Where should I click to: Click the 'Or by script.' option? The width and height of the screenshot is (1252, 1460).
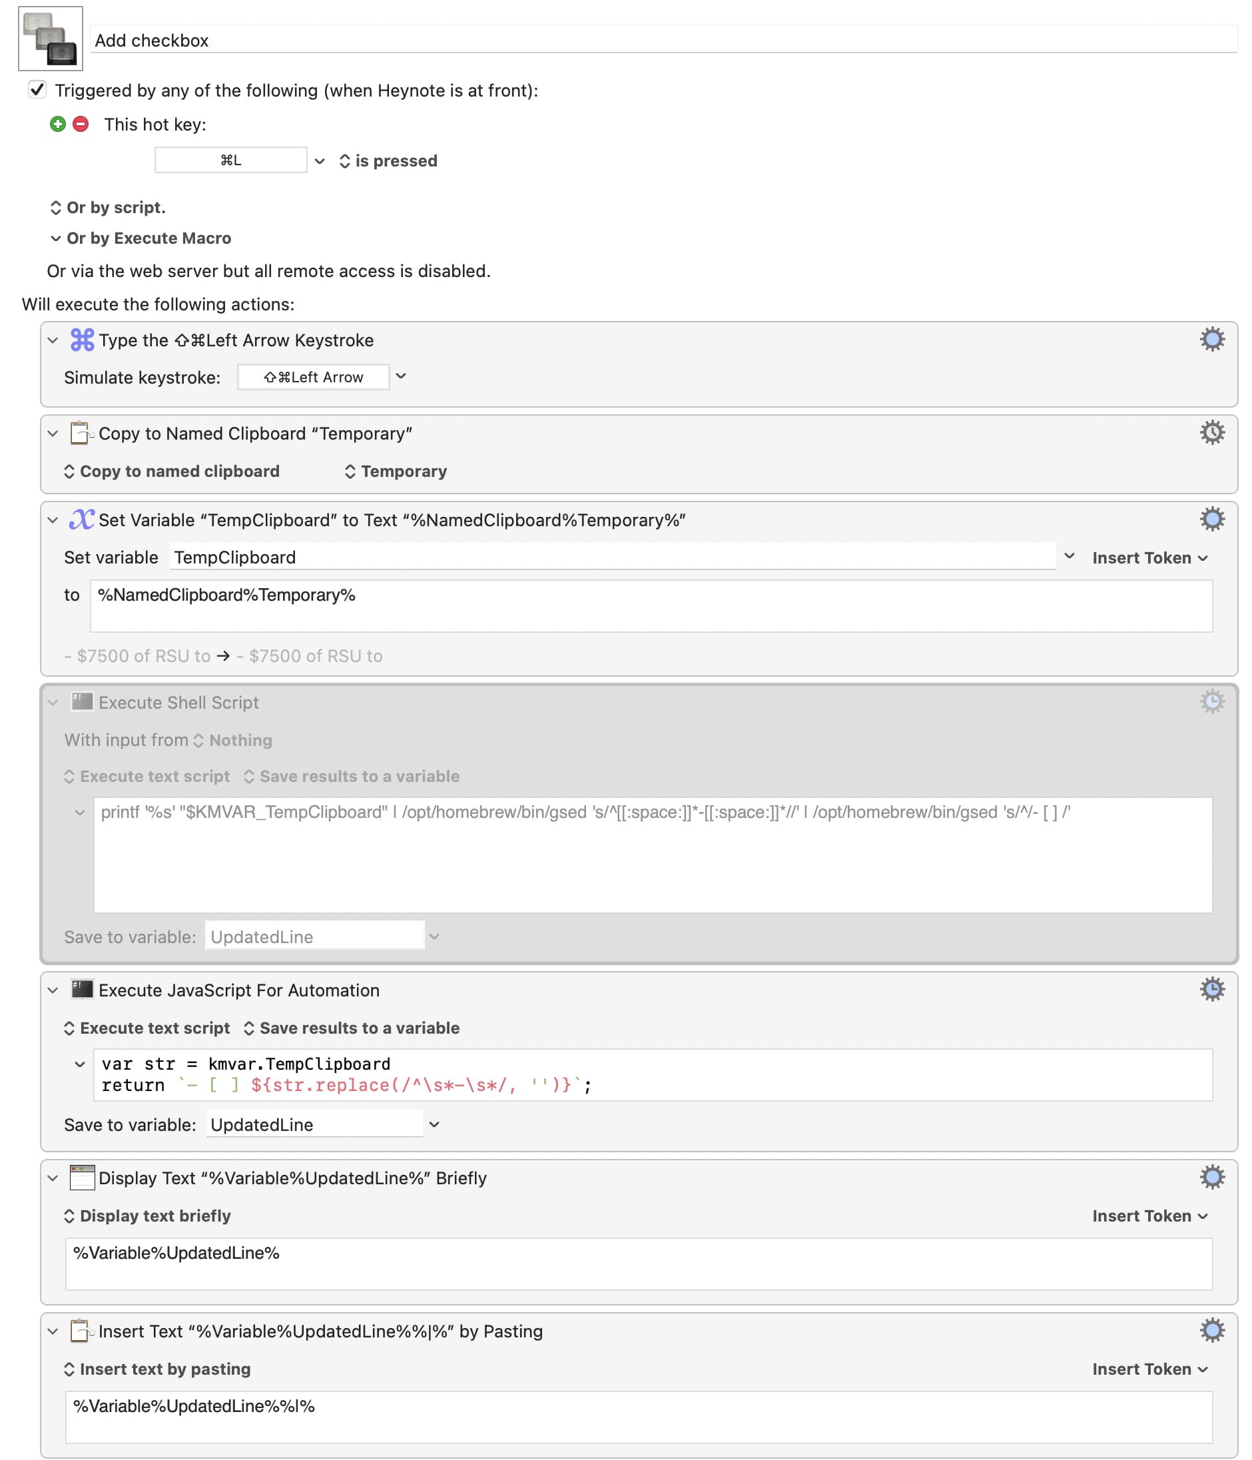(108, 207)
